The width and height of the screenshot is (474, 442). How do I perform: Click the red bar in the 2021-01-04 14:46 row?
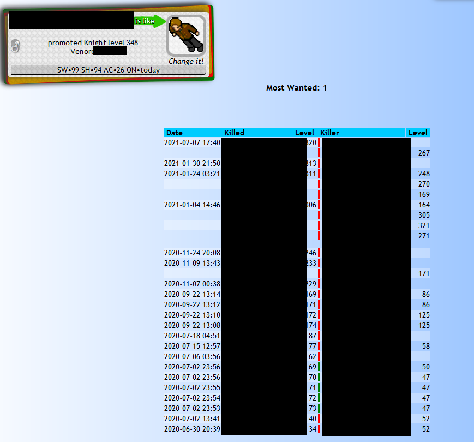click(x=319, y=205)
